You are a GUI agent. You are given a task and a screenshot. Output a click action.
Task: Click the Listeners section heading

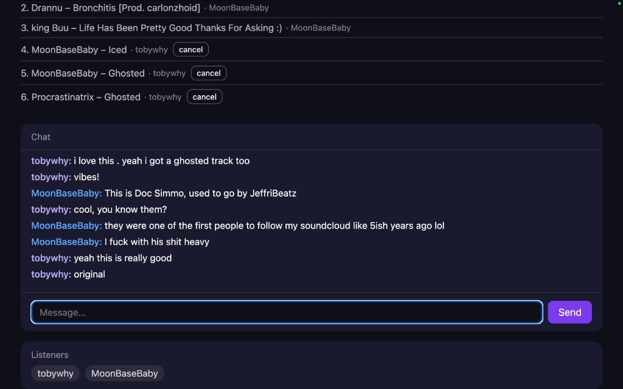[x=50, y=355]
